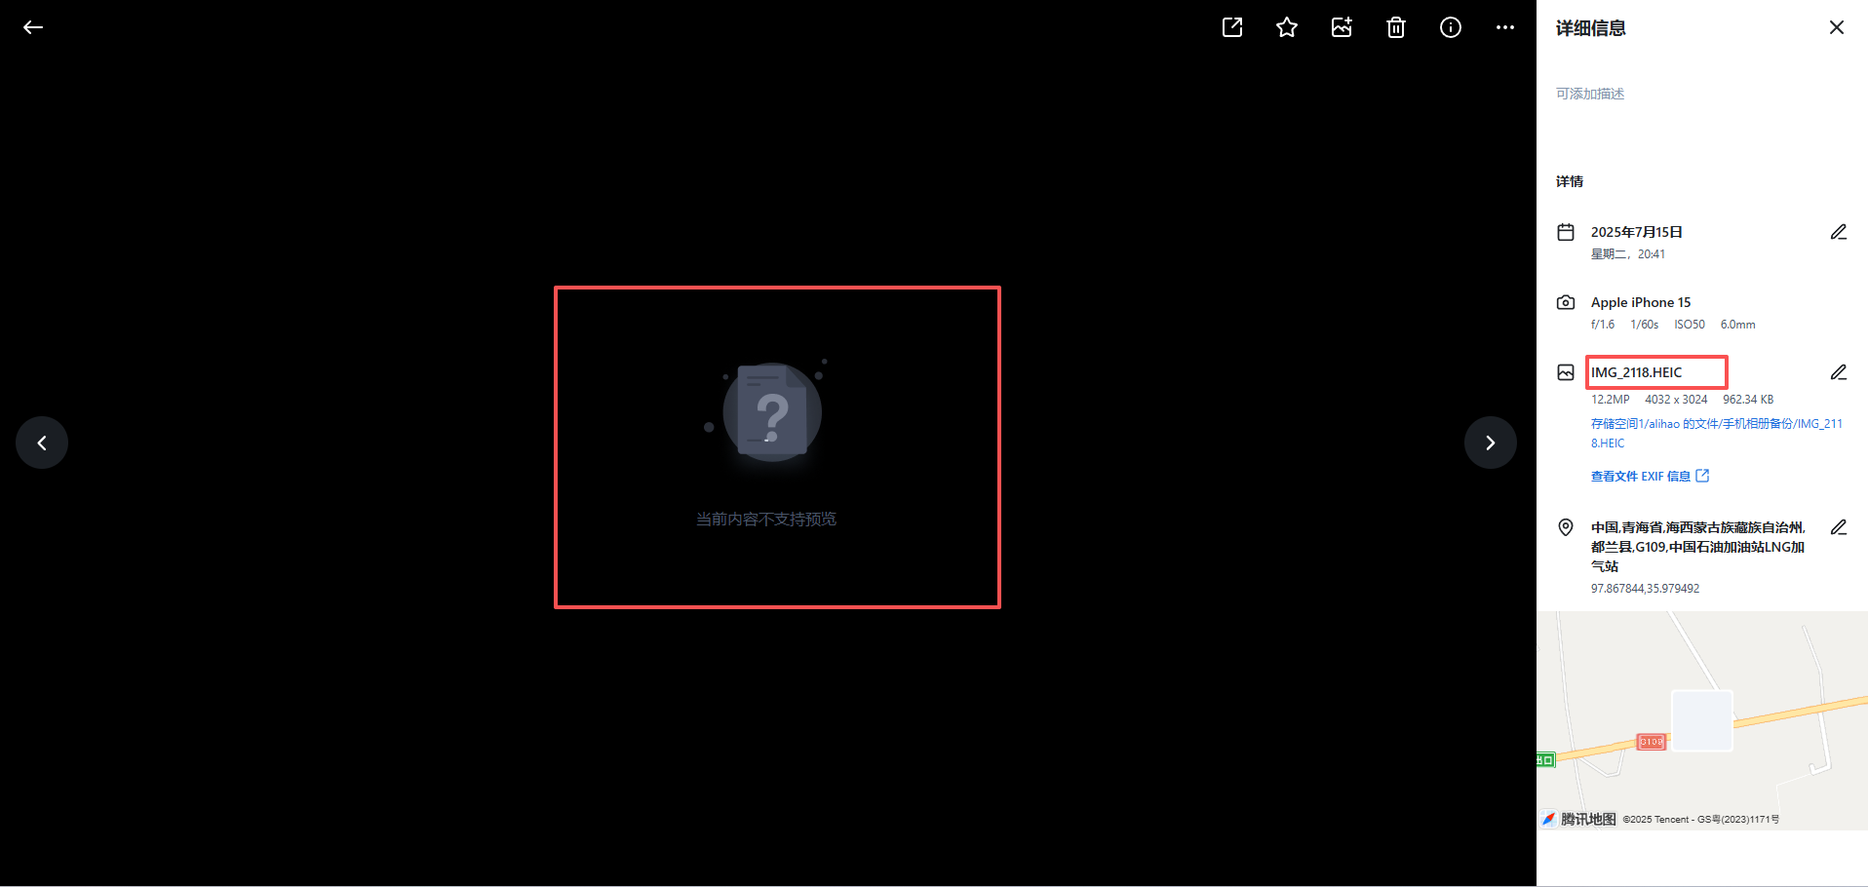Add this photo to an album
The image size is (1868, 887).
click(x=1341, y=27)
